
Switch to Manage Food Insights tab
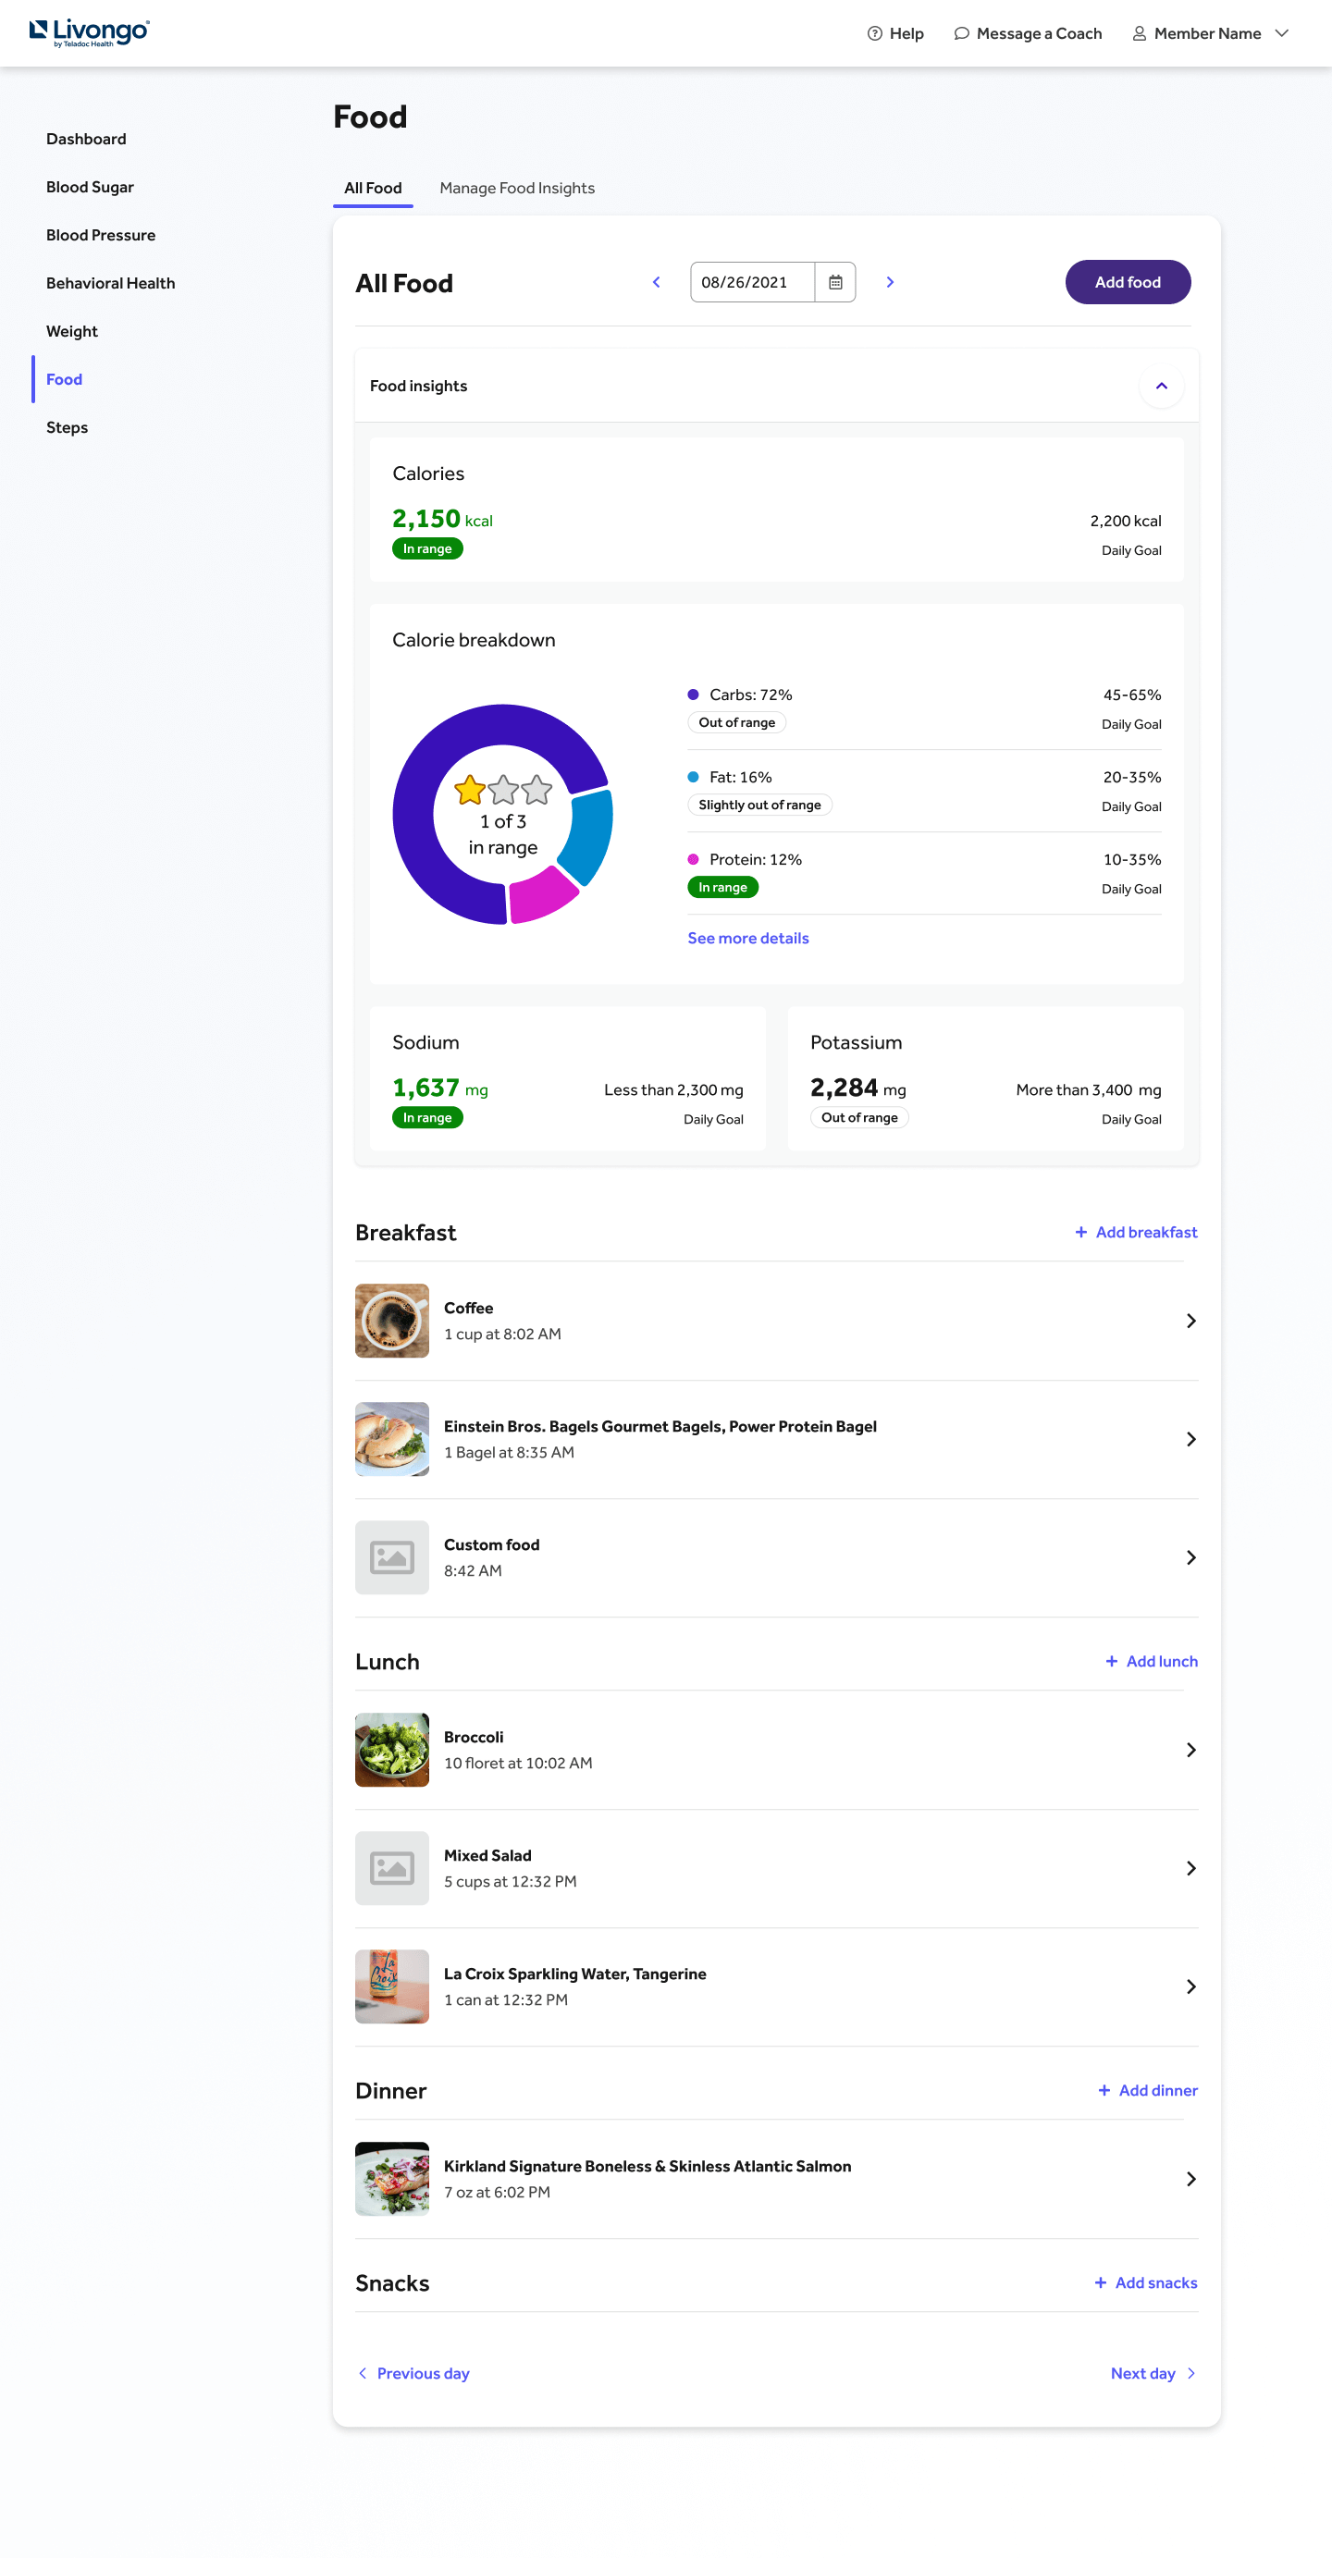pos(516,188)
